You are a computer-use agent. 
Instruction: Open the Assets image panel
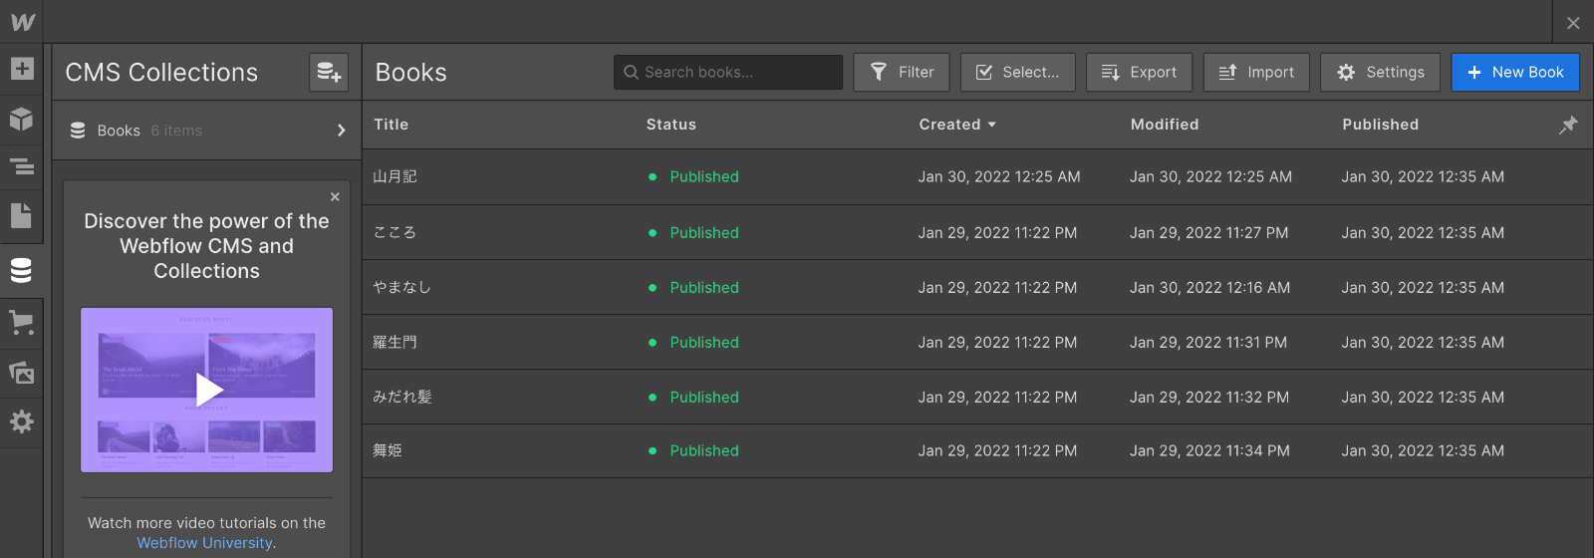click(22, 373)
